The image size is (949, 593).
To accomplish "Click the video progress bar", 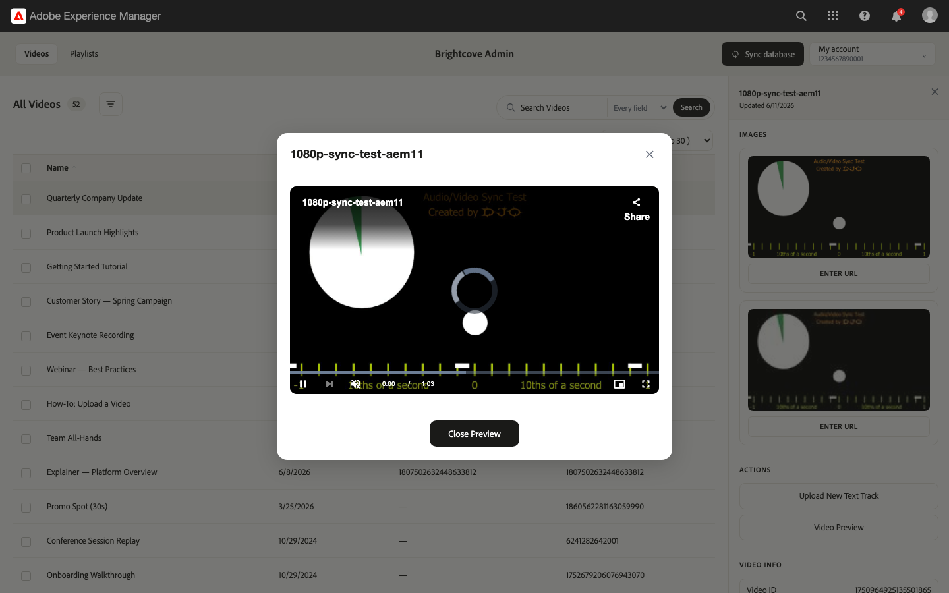I will point(474,372).
